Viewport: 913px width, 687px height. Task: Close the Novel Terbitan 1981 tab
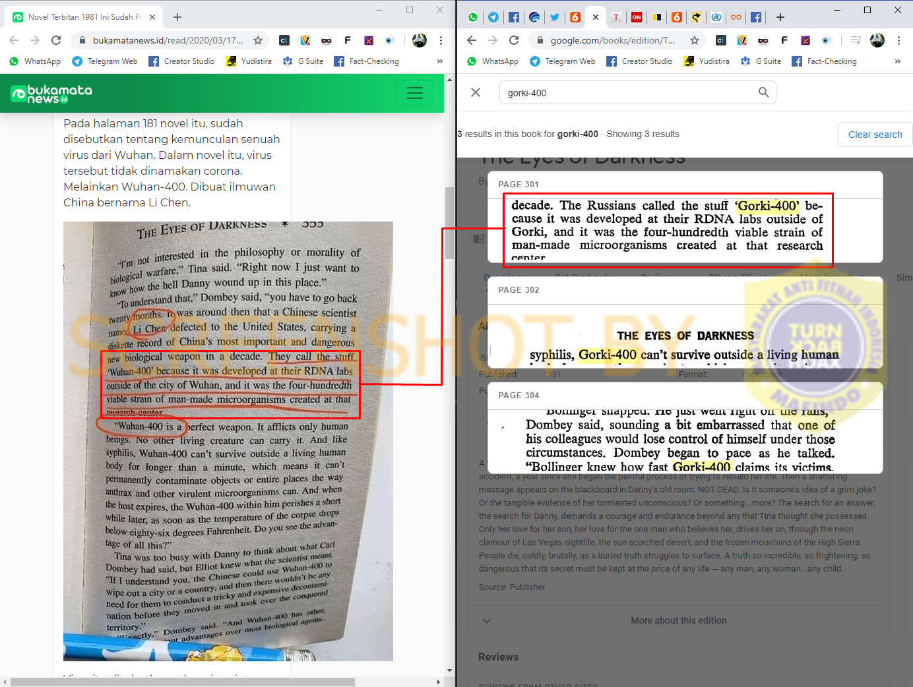coord(152,17)
